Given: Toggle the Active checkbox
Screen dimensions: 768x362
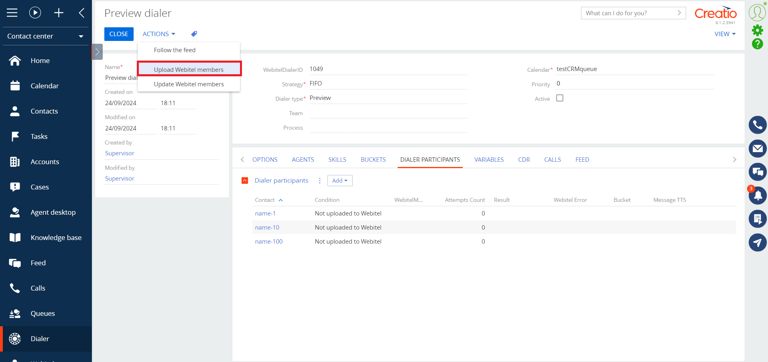Looking at the screenshot, I should pos(560,98).
